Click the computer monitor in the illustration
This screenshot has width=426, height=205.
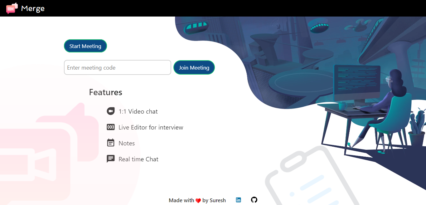coord(357,84)
